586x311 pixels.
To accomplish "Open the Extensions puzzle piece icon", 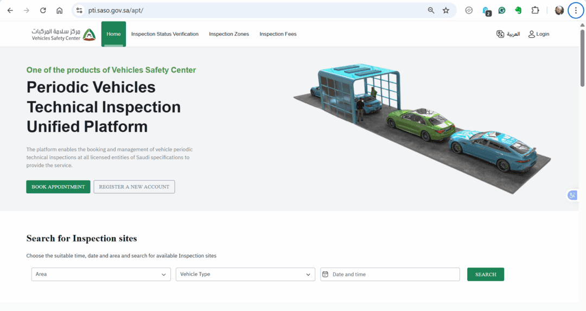I will [x=535, y=10].
